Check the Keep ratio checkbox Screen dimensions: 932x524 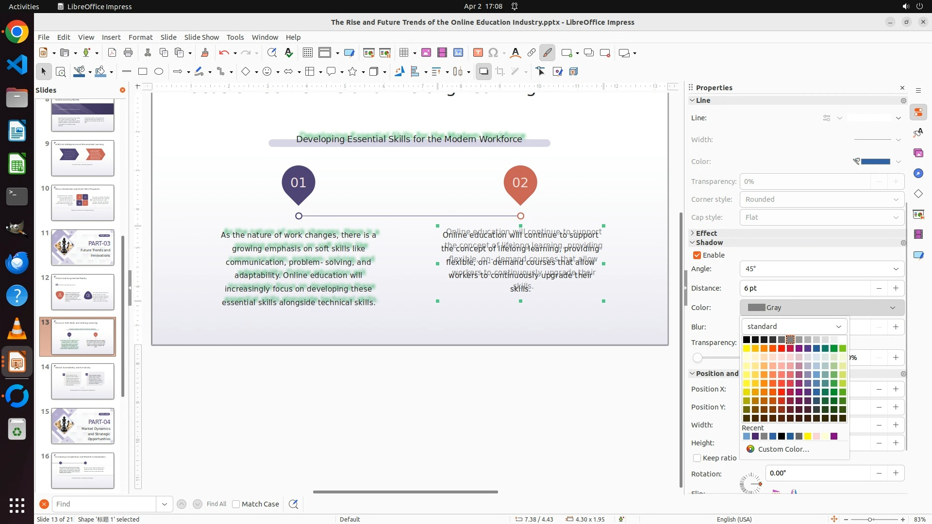coord(698,458)
